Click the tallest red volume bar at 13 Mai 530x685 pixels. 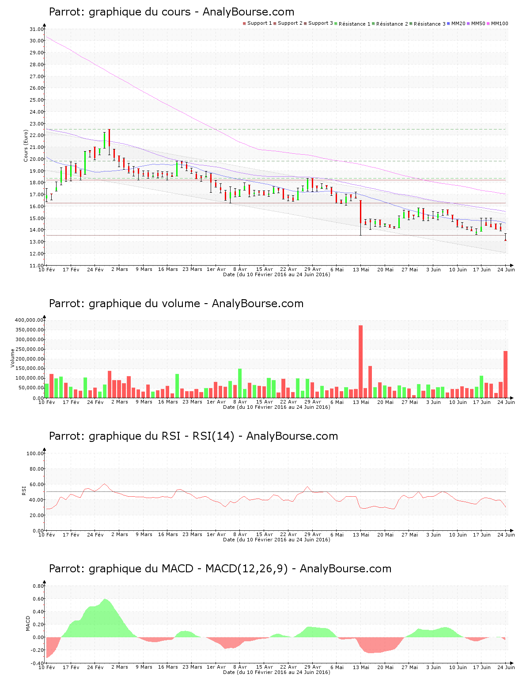coord(361,362)
